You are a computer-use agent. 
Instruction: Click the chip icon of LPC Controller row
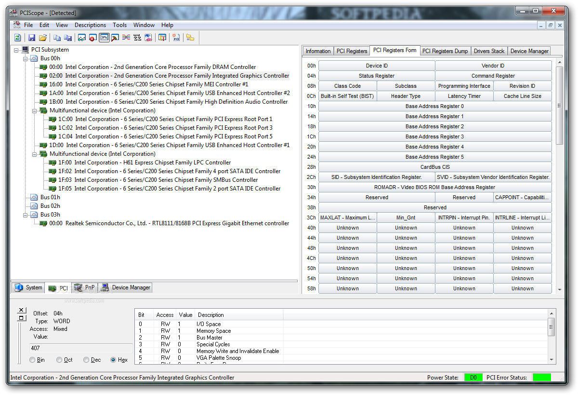coord(53,163)
